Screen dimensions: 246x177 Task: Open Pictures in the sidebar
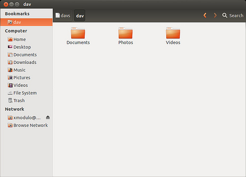tap(27, 77)
